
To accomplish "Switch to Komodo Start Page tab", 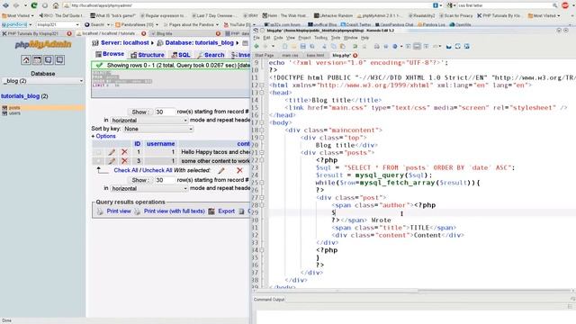I will (264, 56).
